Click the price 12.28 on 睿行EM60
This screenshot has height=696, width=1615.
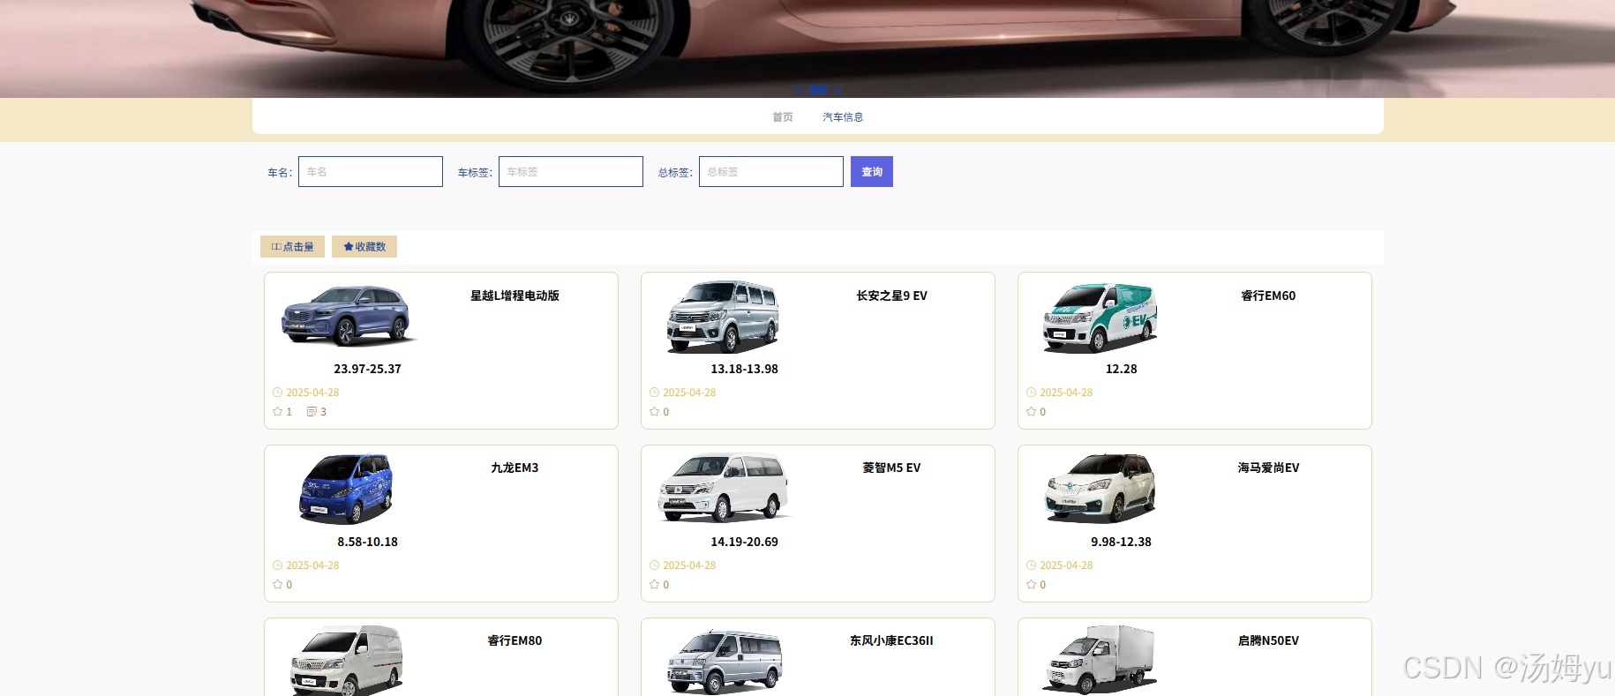(x=1121, y=369)
